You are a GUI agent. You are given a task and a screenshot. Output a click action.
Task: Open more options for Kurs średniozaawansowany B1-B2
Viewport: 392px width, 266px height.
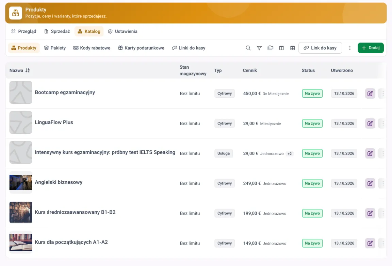[383, 213]
